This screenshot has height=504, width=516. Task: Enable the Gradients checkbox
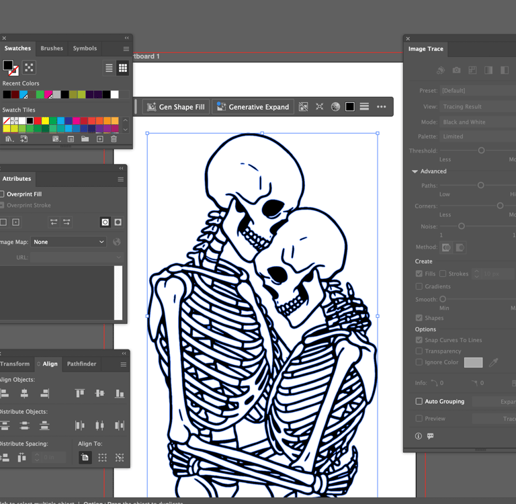point(419,286)
